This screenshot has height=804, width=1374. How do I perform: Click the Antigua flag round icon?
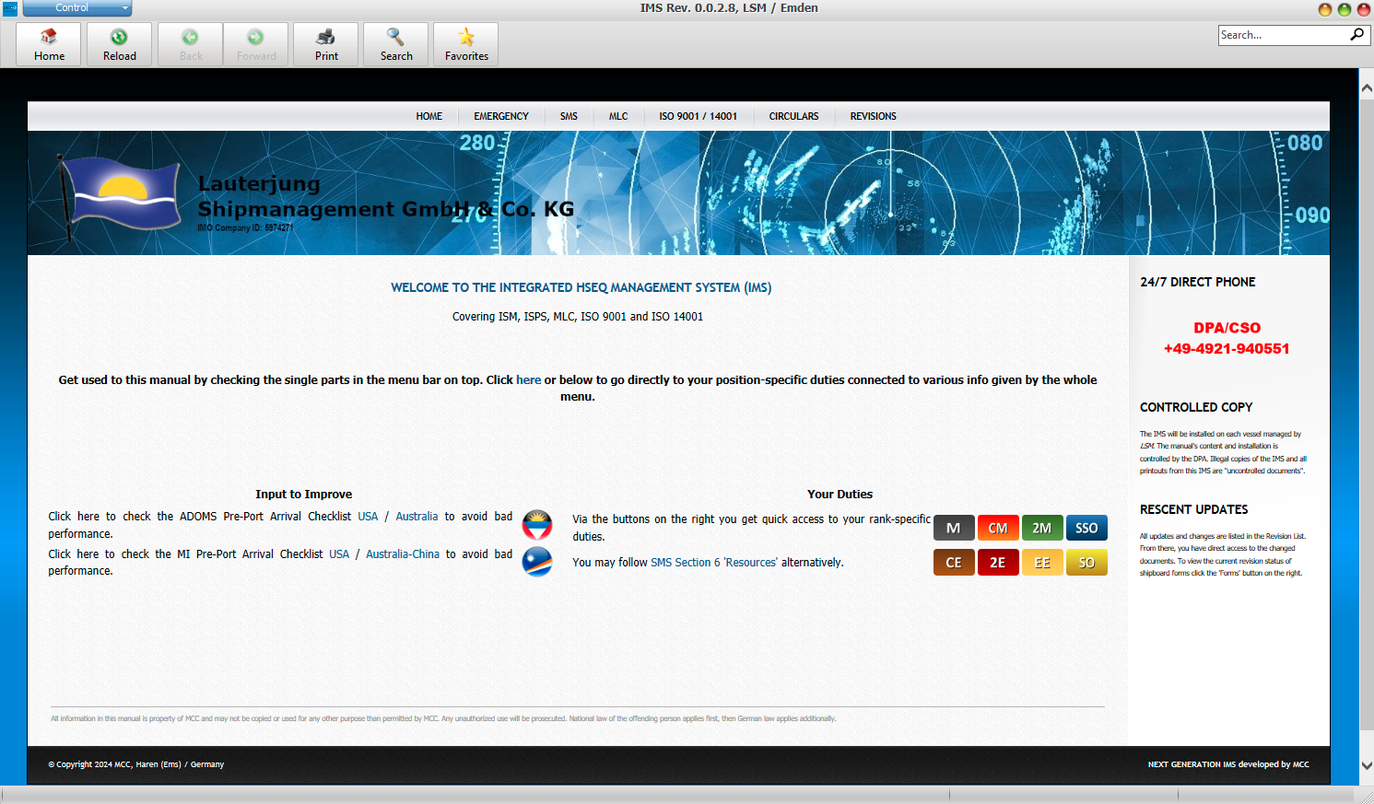(x=537, y=525)
